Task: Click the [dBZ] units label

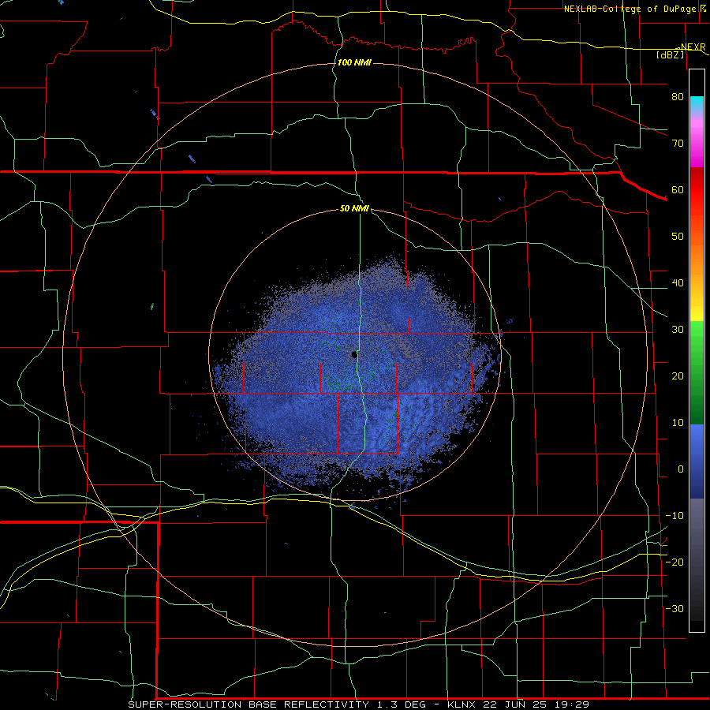Action: (x=671, y=54)
